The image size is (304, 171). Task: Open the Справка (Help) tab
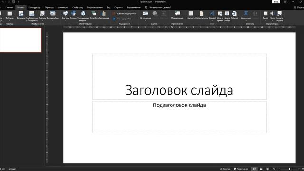coord(118,8)
